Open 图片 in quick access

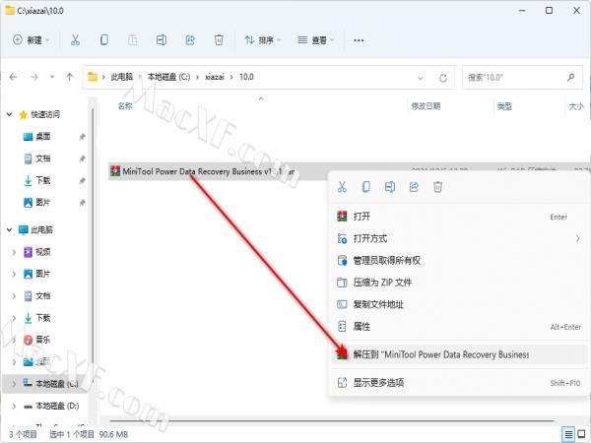pos(42,203)
